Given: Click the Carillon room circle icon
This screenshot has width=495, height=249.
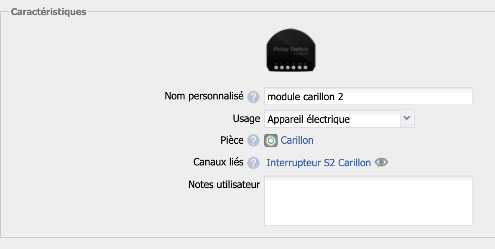Looking at the screenshot, I should tap(271, 141).
